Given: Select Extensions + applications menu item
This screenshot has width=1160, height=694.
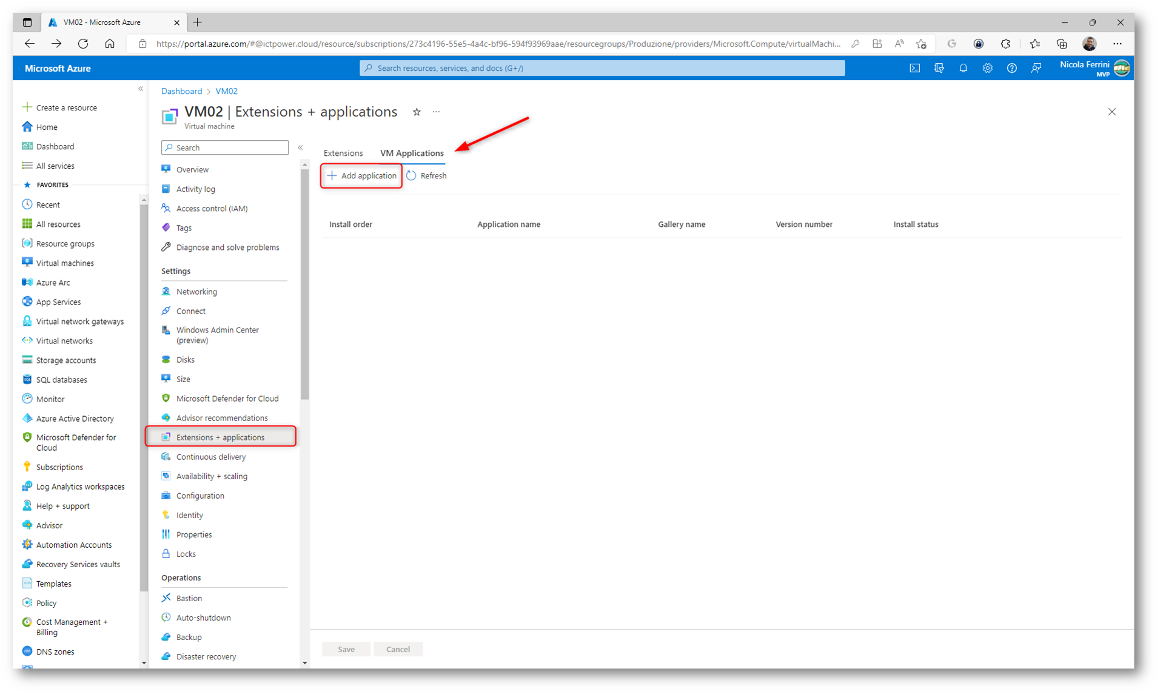Looking at the screenshot, I should tap(221, 437).
